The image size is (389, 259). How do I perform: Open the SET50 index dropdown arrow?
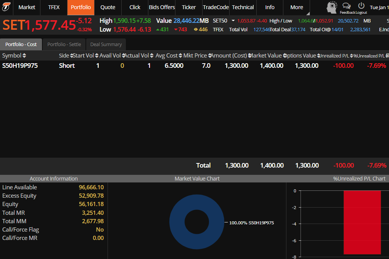tap(233, 21)
